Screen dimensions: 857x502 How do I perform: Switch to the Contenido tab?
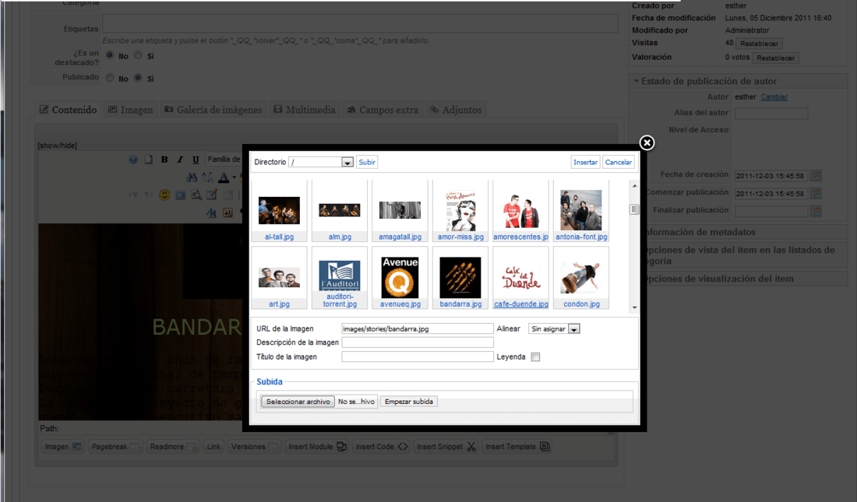(x=69, y=110)
